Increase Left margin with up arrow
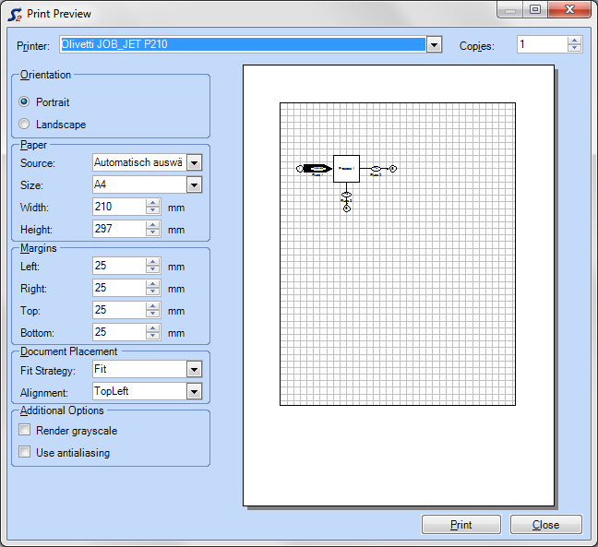The height and width of the screenshot is (547, 598). pyautogui.click(x=152, y=262)
